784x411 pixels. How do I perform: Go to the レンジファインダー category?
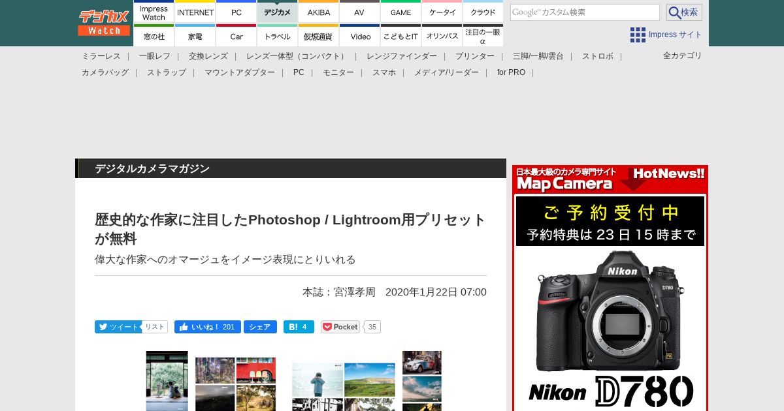[x=402, y=56]
